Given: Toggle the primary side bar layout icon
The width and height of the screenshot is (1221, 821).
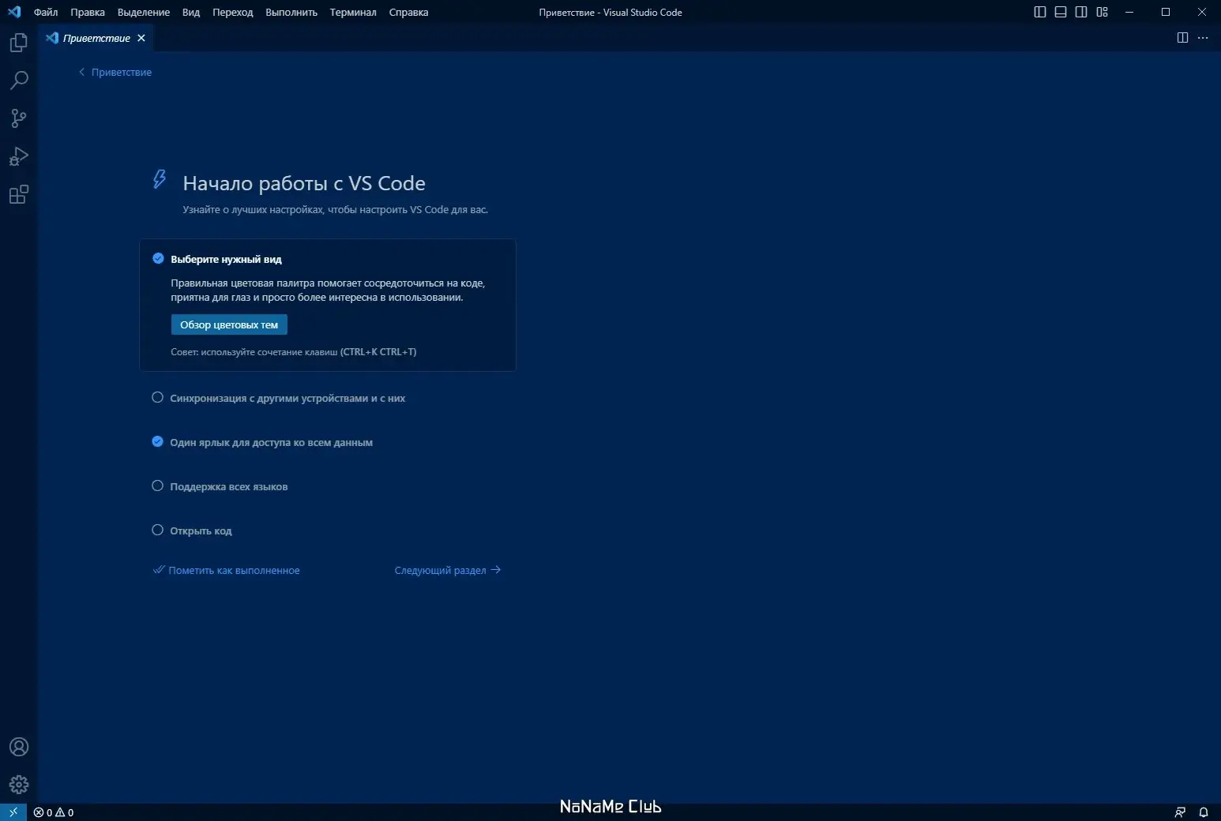Looking at the screenshot, I should (x=1040, y=12).
